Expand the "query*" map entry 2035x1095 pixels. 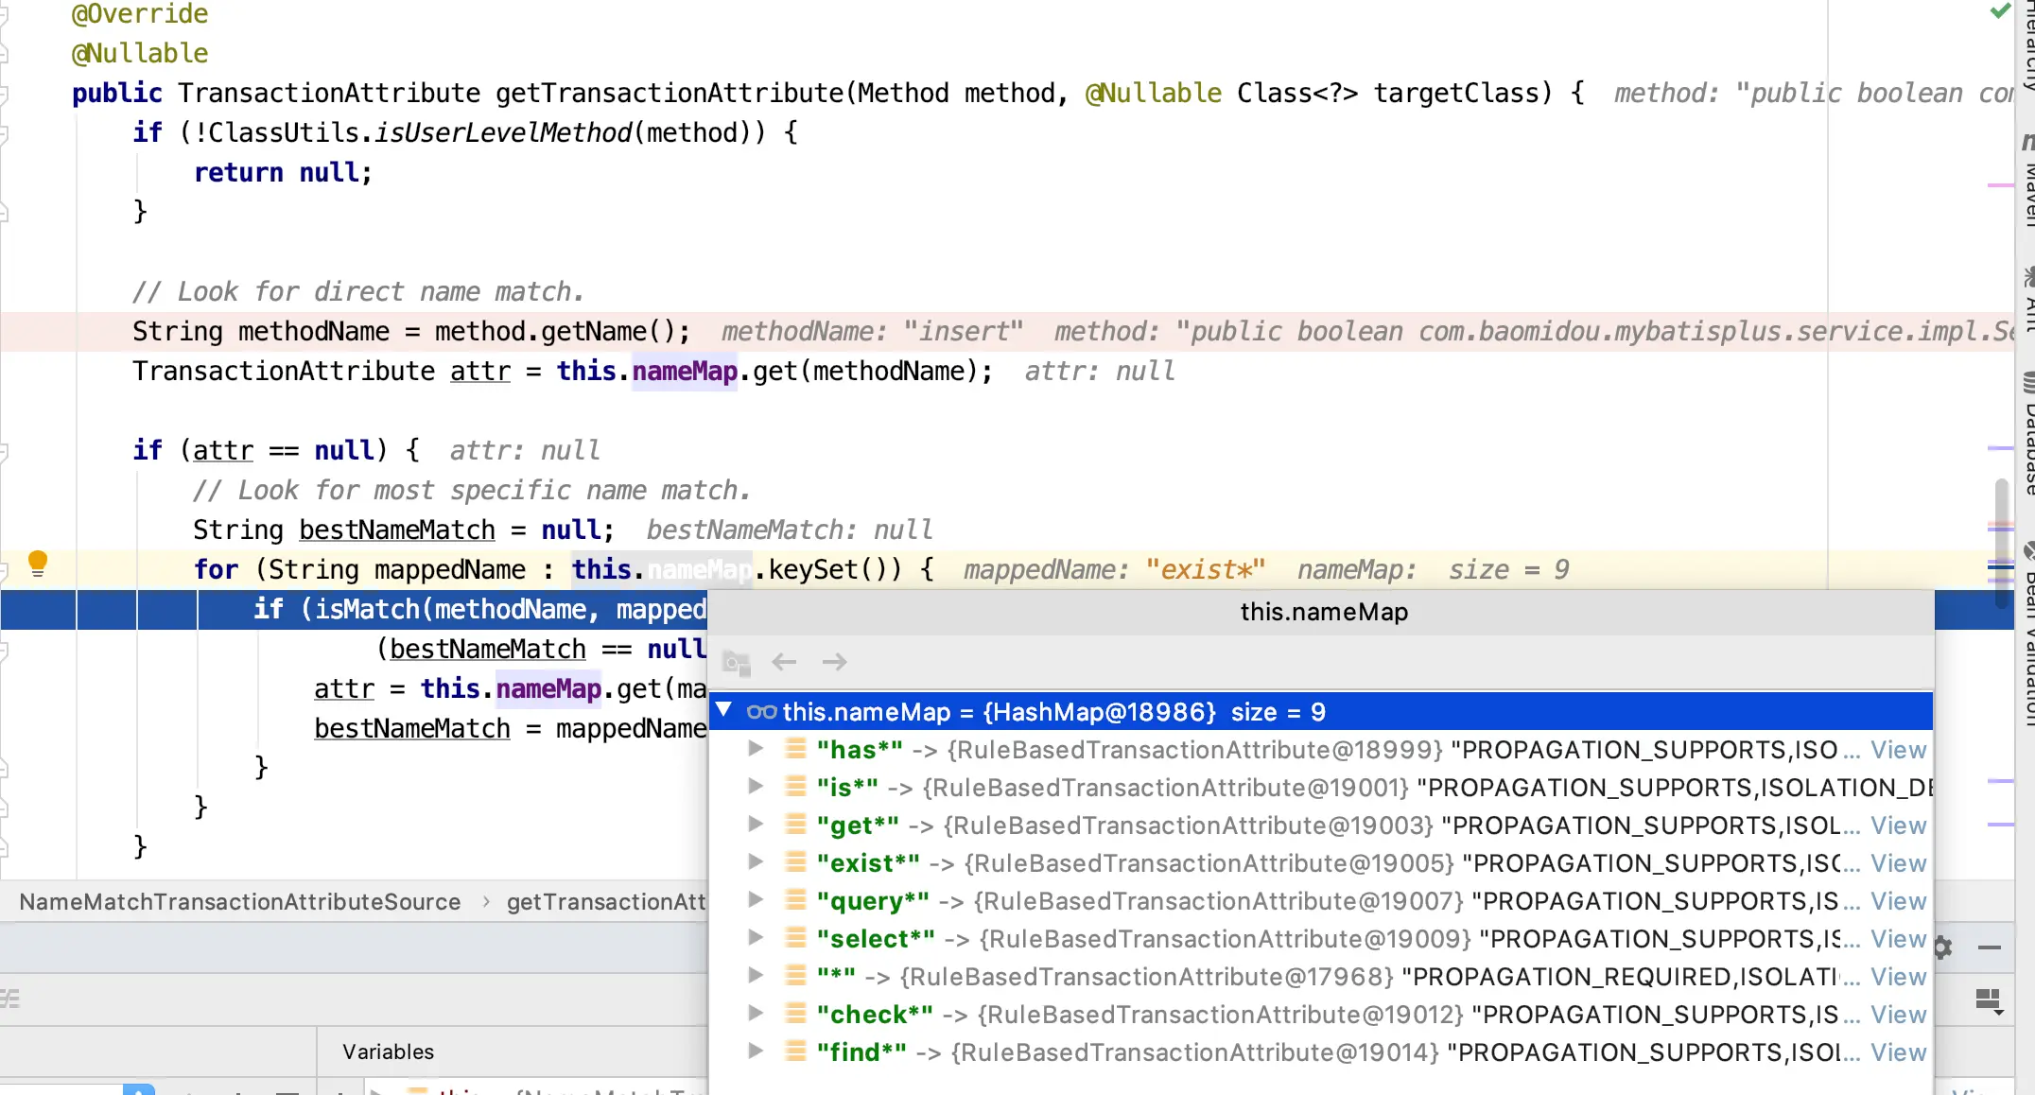755,900
